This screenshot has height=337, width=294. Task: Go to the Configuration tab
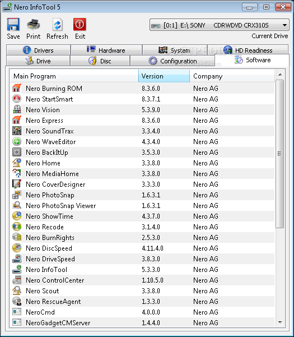172,61
